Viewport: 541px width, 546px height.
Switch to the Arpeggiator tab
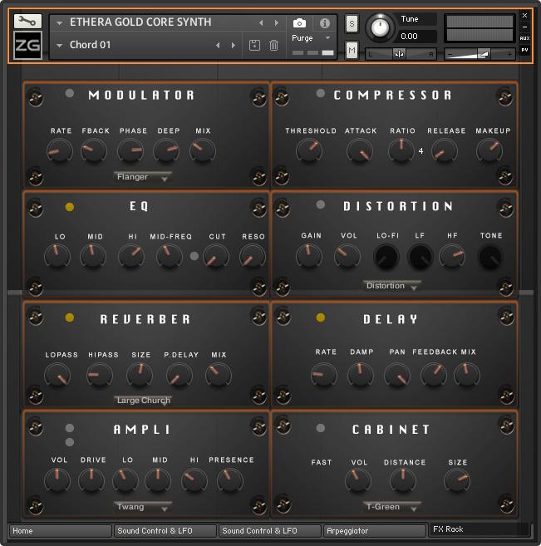[x=375, y=531]
